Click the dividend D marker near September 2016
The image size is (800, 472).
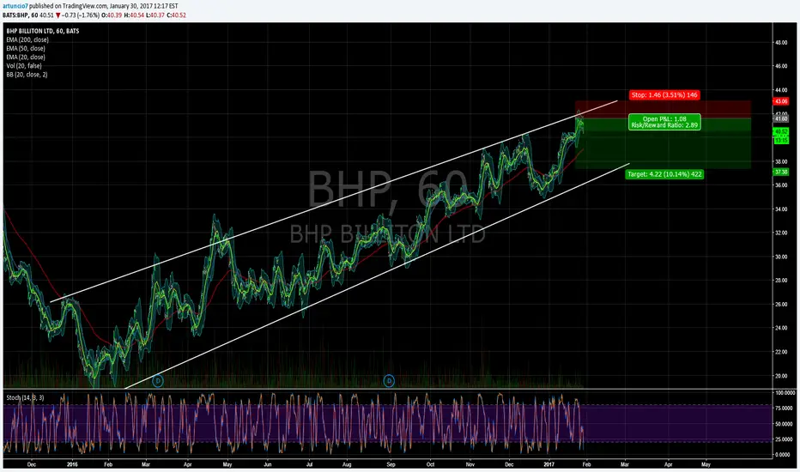tap(390, 381)
